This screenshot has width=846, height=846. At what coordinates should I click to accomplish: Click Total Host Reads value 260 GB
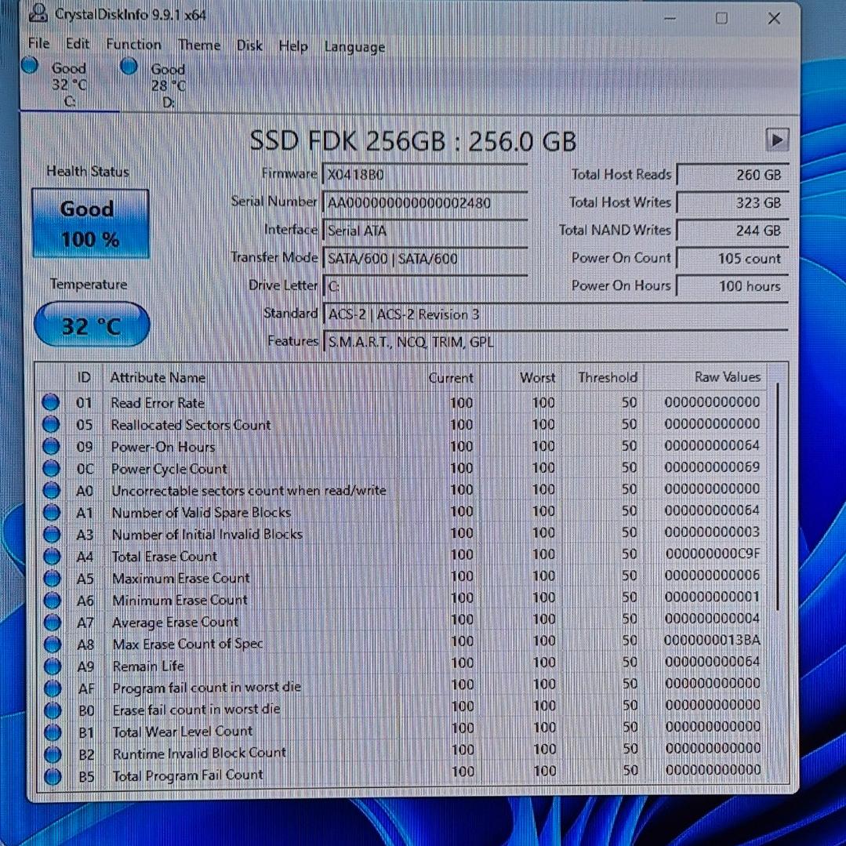(732, 175)
